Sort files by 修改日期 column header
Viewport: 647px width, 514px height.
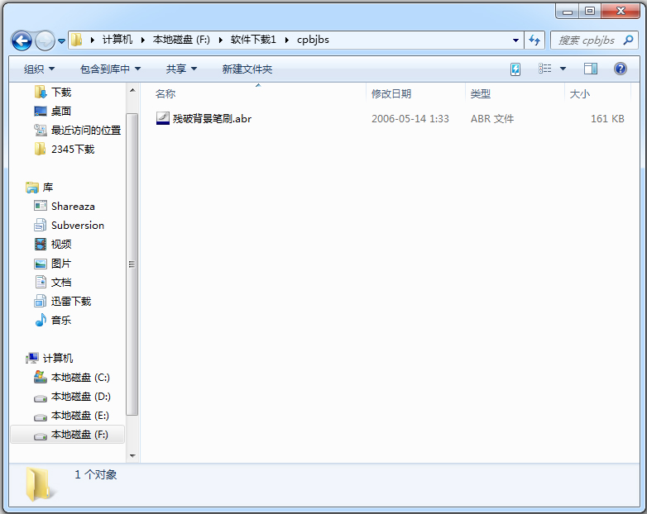coord(391,94)
